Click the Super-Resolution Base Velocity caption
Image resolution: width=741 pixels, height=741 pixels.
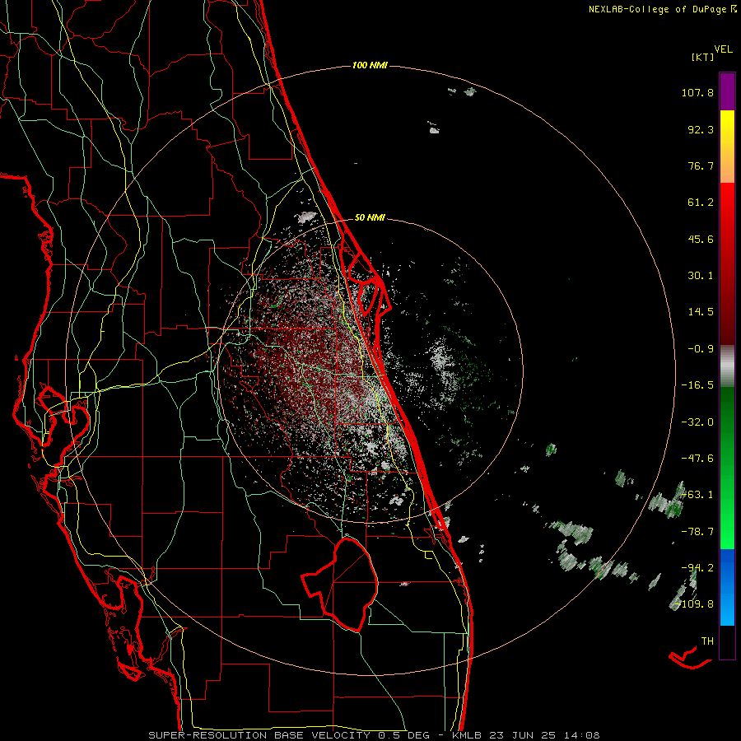pyautogui.click(x=374, y=735)
